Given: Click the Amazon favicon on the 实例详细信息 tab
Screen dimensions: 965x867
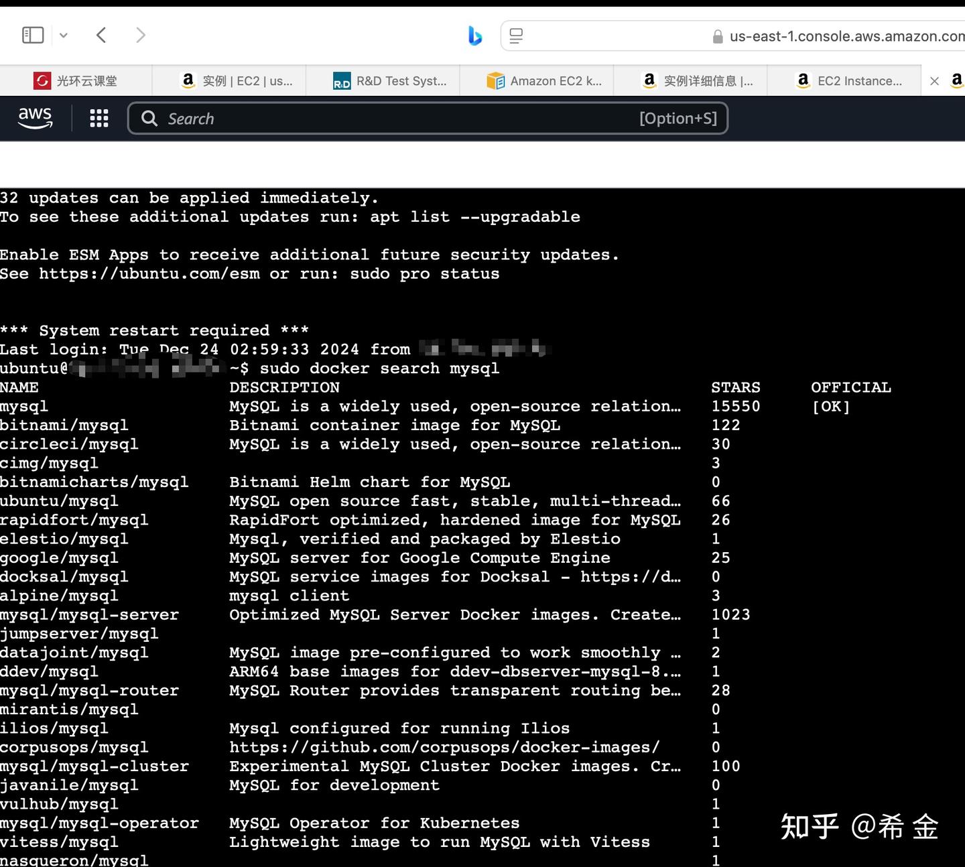Looking at the screenshot, I should (x=649, y=80).
